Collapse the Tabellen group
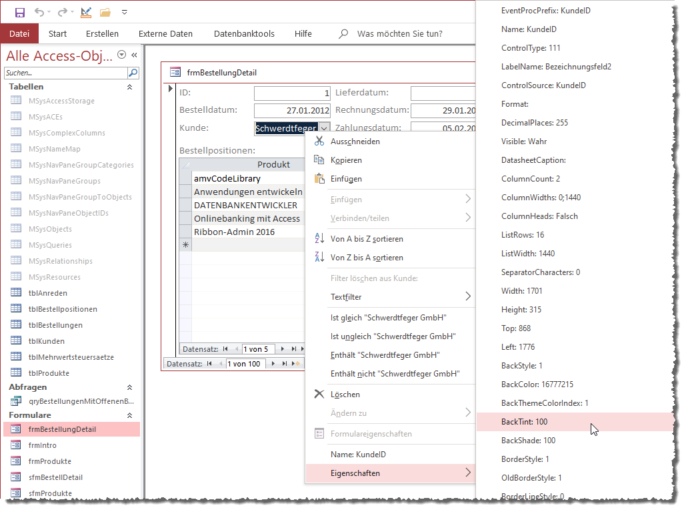 pyautogui.click(x=129, y=87)
